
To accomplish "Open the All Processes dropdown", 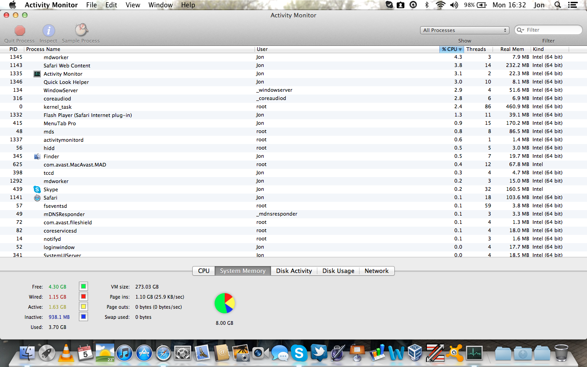I will pyautogui.click(x=465, y=30).
